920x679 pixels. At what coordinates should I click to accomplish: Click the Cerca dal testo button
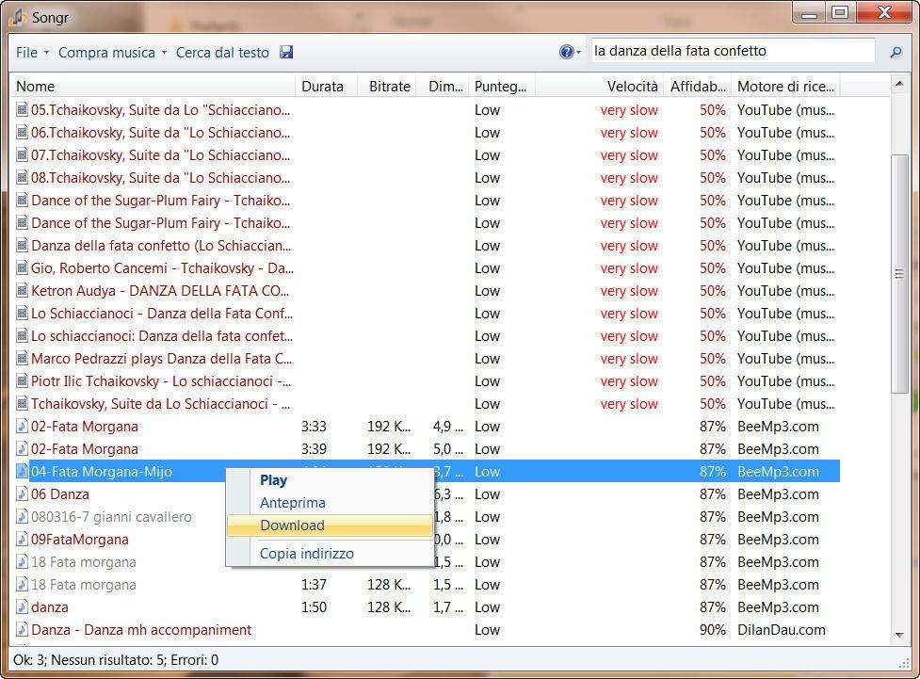pos(222,52)
